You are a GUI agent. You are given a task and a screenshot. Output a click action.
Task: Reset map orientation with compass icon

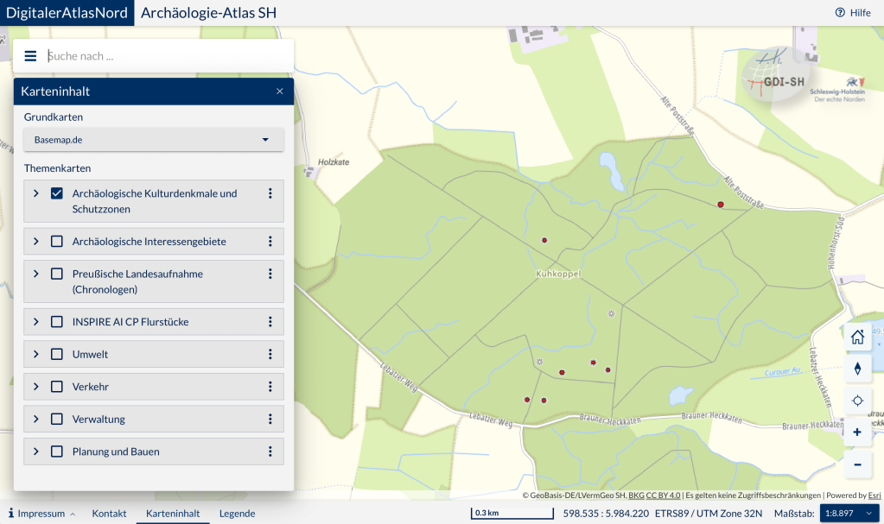[x=857, y=369]
